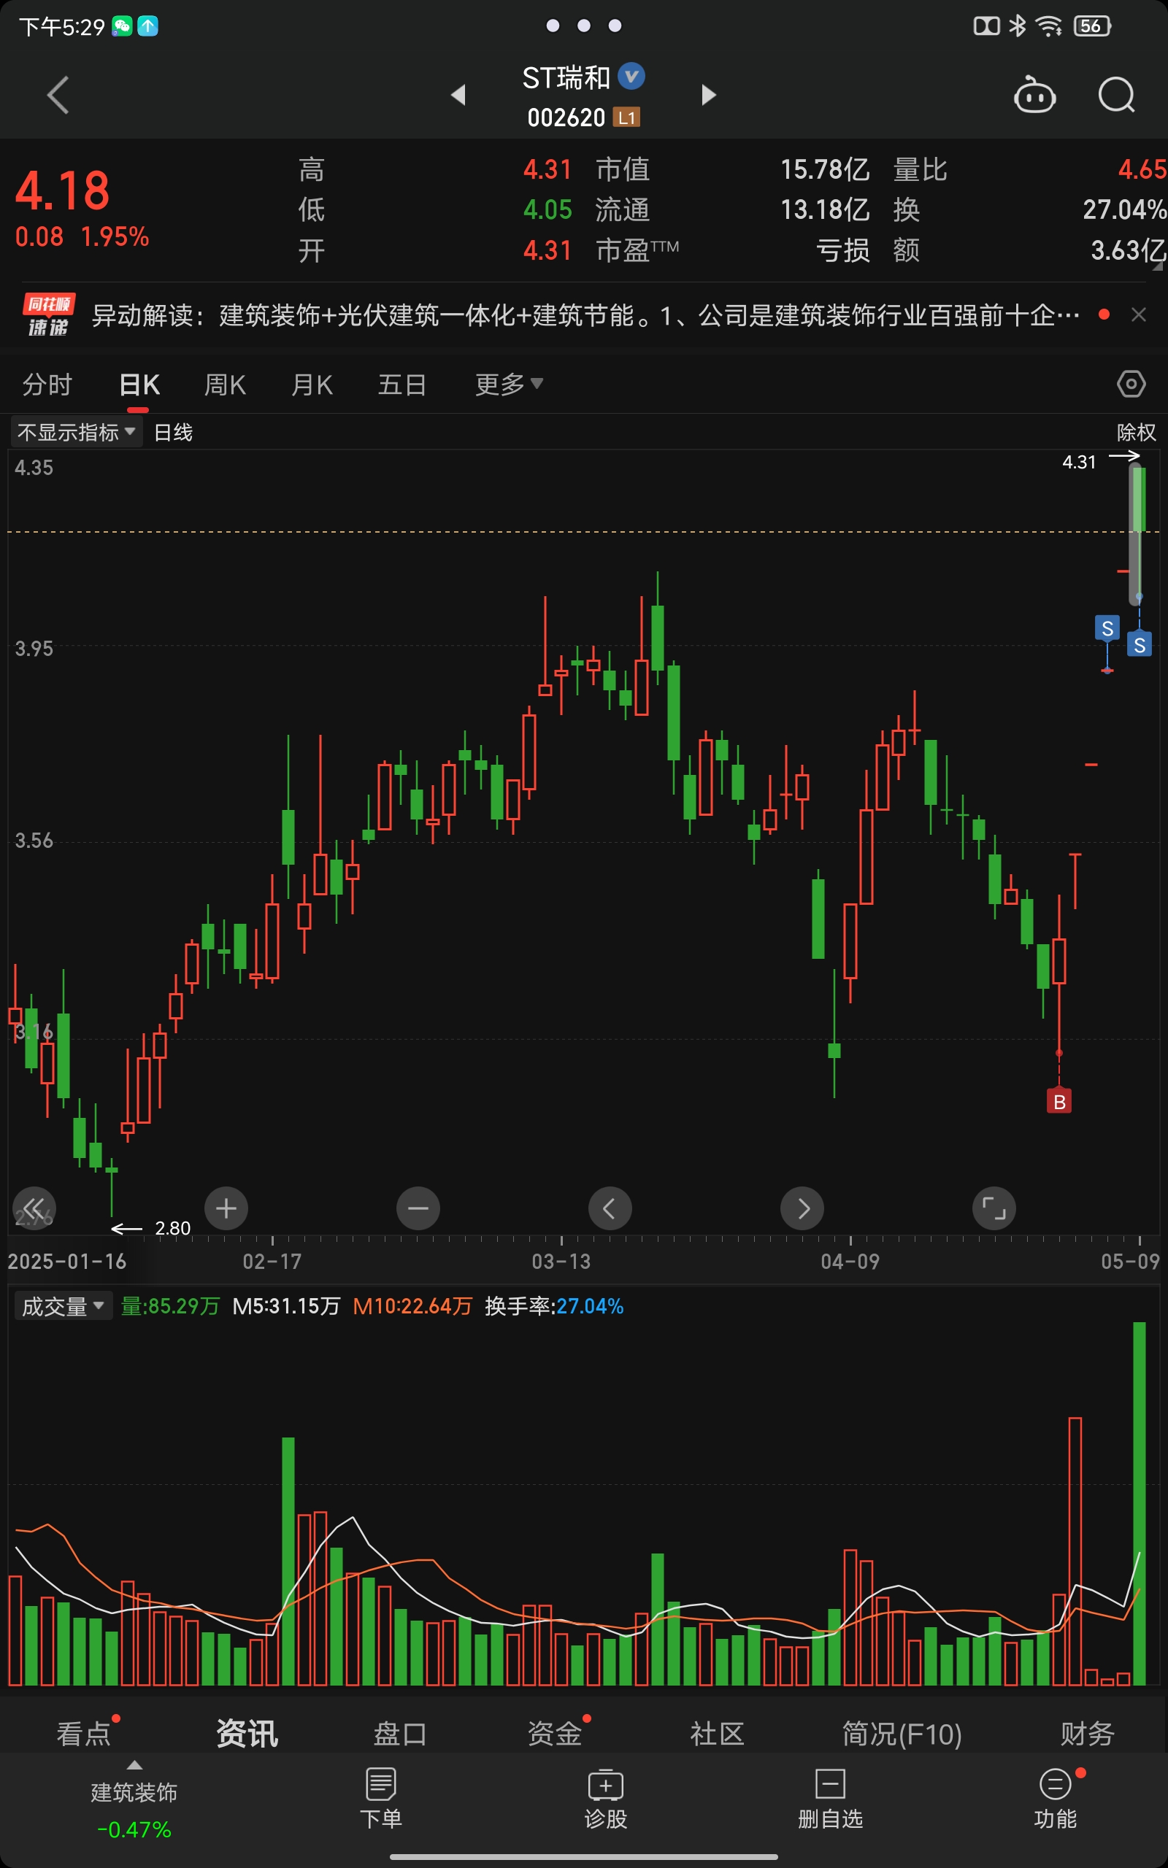Viewport: 1168px width, 1868px height.
Task: Toggle the 除权 adjustment option
Action: pos(1137,432)
